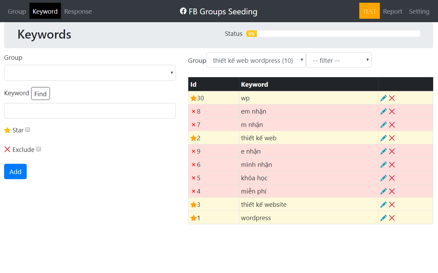Click the Find button
This screenshot has height=273, width=438.
pos(40,94)
